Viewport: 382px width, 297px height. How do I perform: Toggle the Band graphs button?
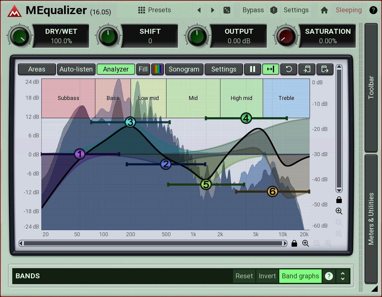[300, 276]
